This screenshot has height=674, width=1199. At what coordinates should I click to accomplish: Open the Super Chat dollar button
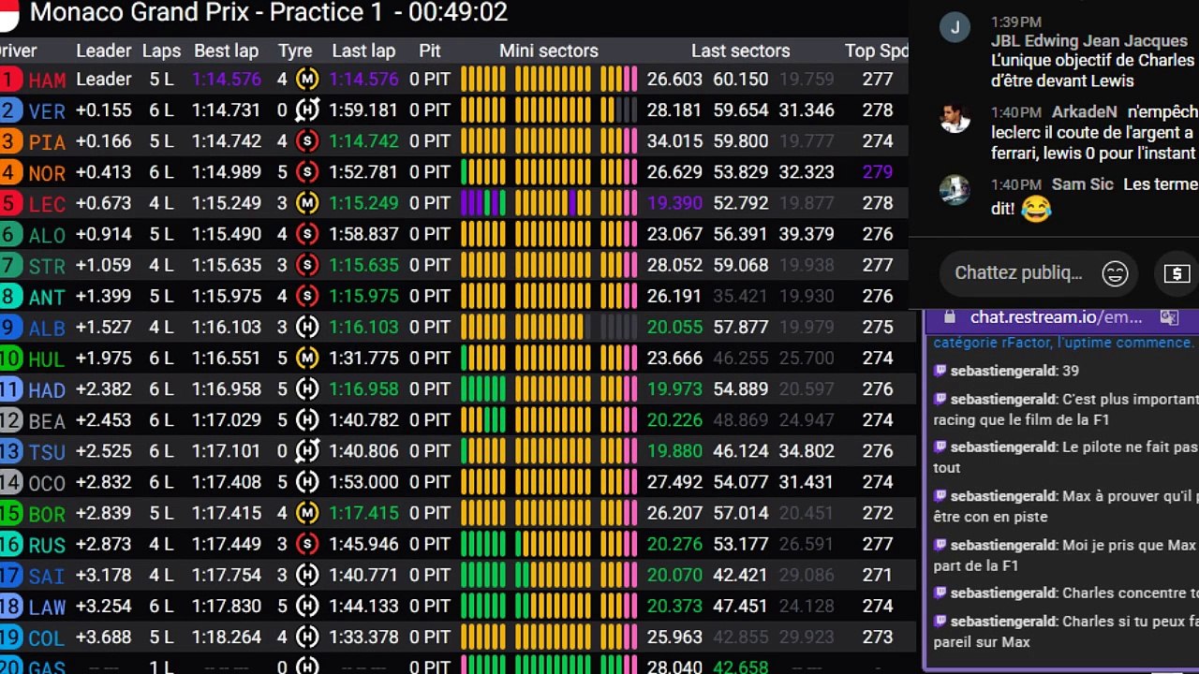(x=1177, y=273)
